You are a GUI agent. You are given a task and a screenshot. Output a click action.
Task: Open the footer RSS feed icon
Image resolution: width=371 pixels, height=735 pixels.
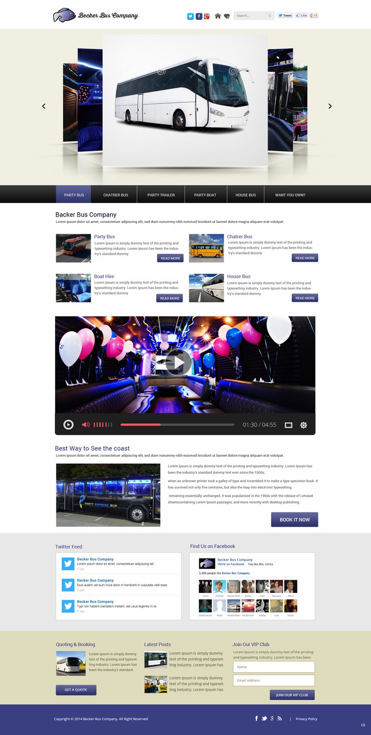click(279, 718)
